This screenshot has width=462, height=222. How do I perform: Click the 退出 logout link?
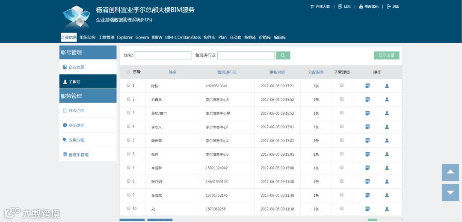pos(394,6)
